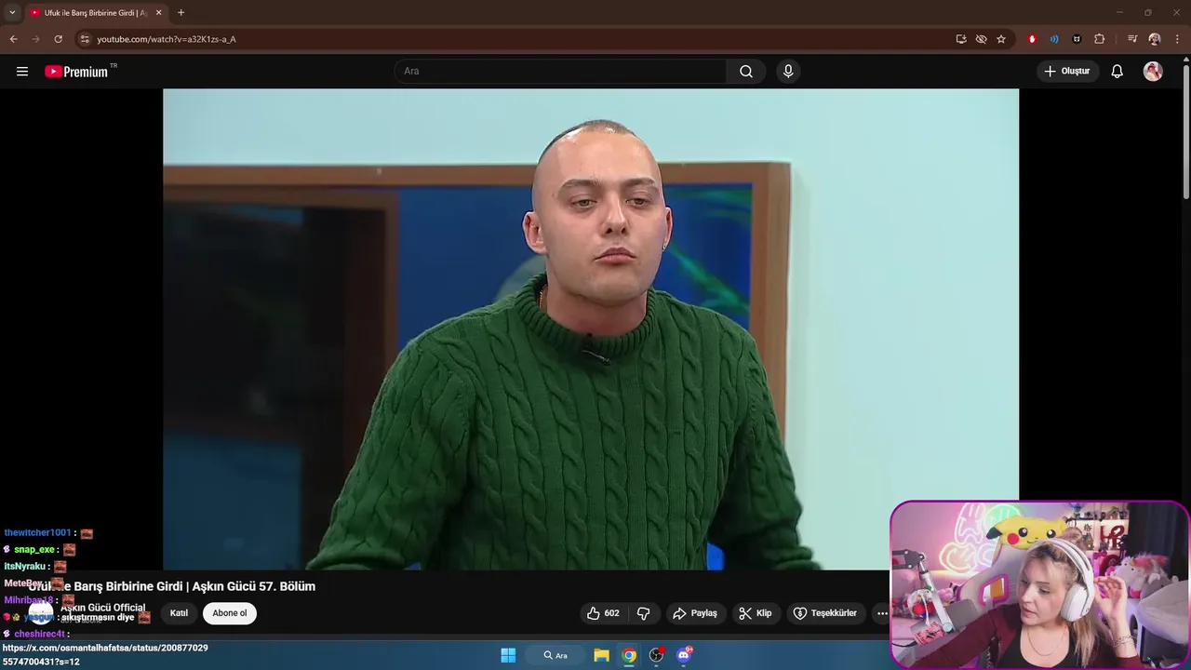Share the video via Paylaş button

(695, 613)
